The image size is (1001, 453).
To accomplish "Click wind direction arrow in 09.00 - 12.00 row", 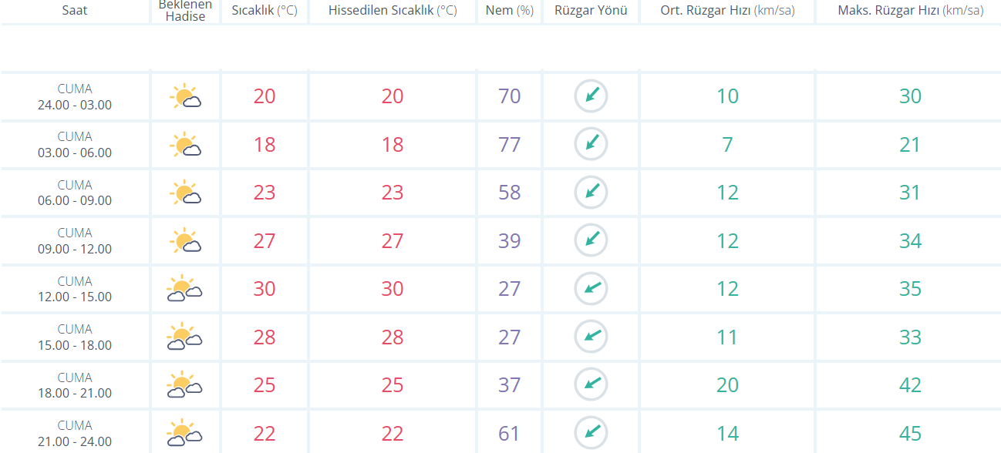I will coord(591,240).
